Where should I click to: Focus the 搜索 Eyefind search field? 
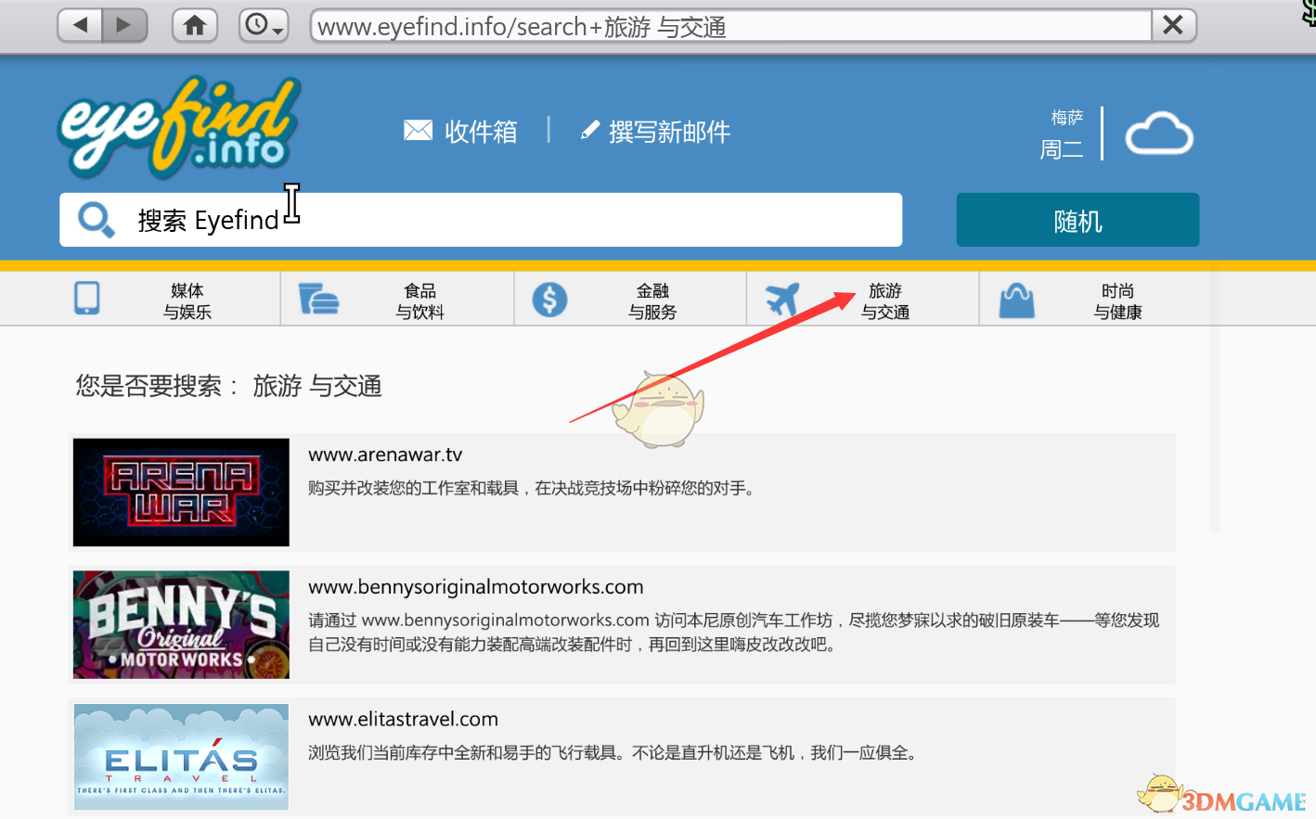tap(481, 220)
